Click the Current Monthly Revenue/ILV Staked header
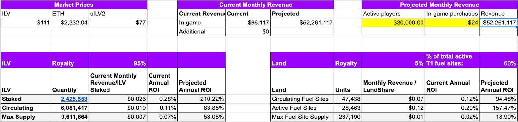Screen dimensions: 518x122 pos(118,81)
